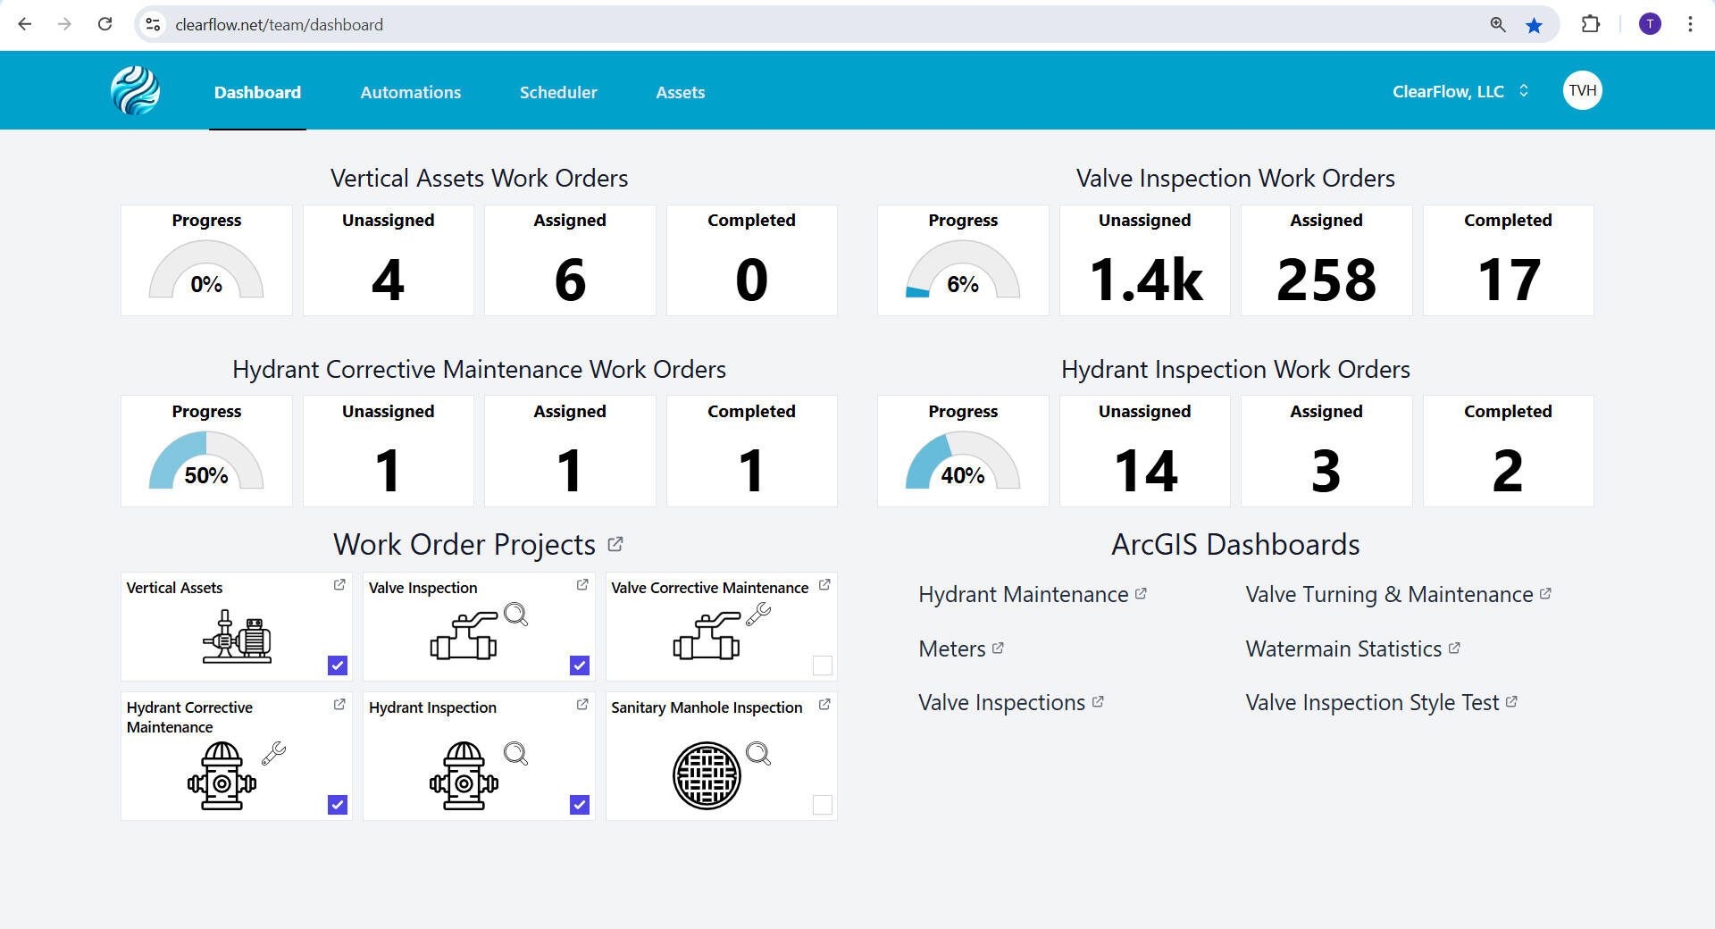1715x929 pixels.
Task: Go to the Scheduler tab
Action: [x=558, y=92]
